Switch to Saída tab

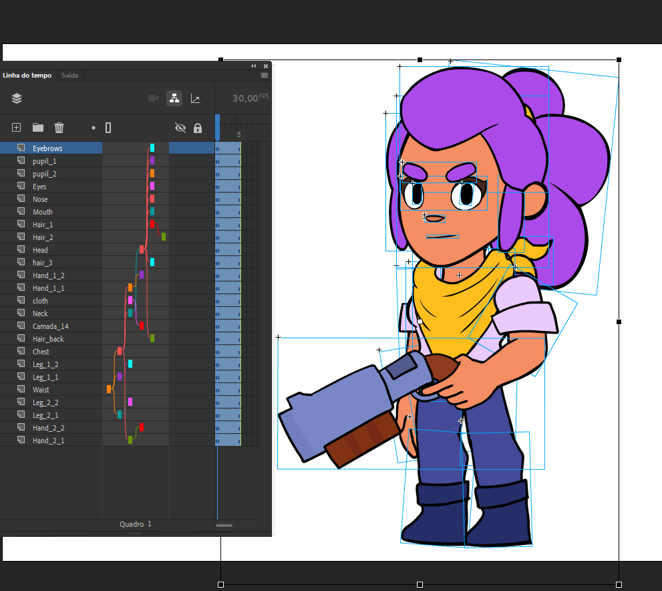(x=69, y=75)
